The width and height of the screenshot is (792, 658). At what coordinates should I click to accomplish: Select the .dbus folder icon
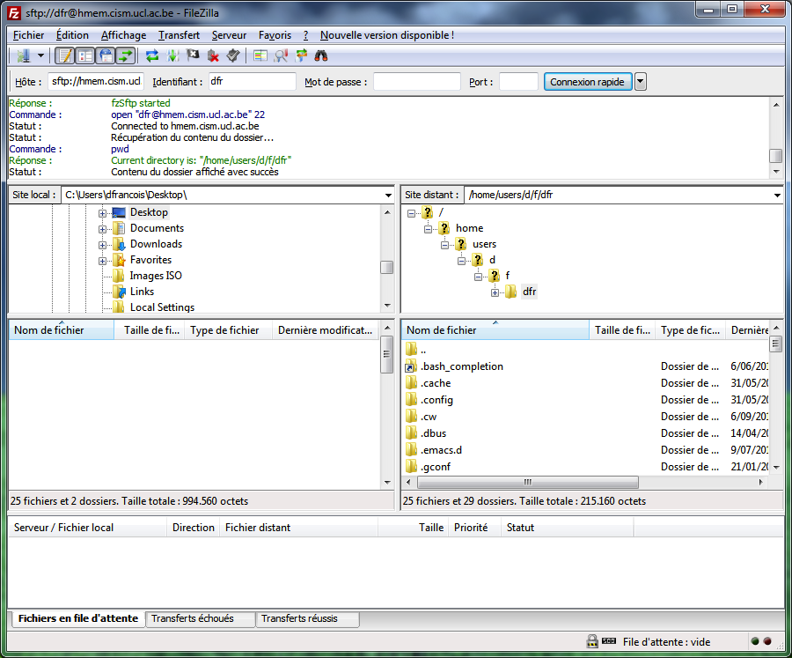point(411,433)
